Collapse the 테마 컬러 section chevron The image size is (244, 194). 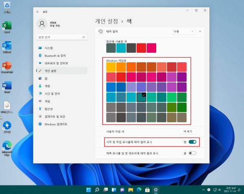(x=200, y=32)
